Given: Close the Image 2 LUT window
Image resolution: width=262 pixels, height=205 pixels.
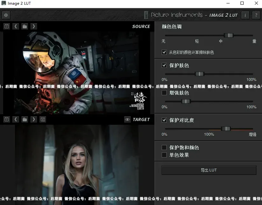Looking at the screenshot, I should [x=256, y=3].
